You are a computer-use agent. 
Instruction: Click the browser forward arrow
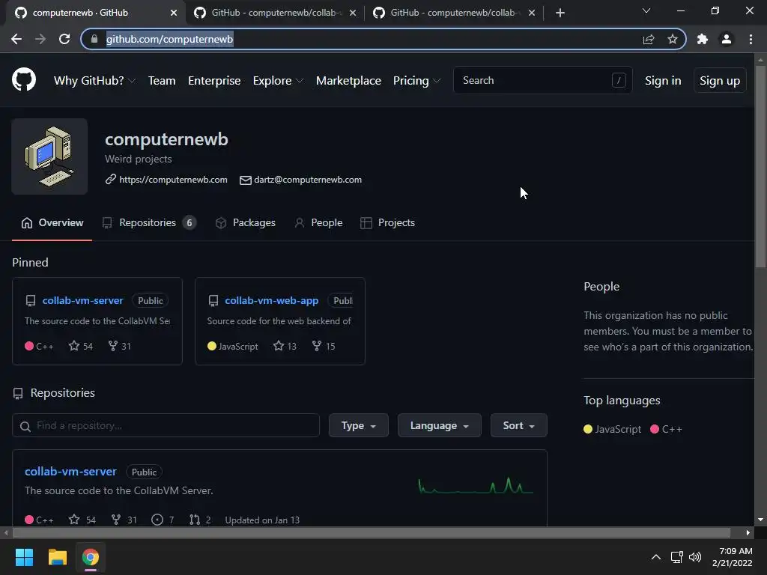pos(40,39)
